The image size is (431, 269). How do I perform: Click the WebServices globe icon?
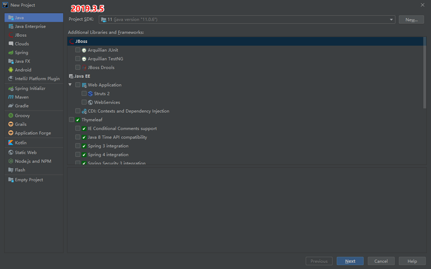coord(90,102)
